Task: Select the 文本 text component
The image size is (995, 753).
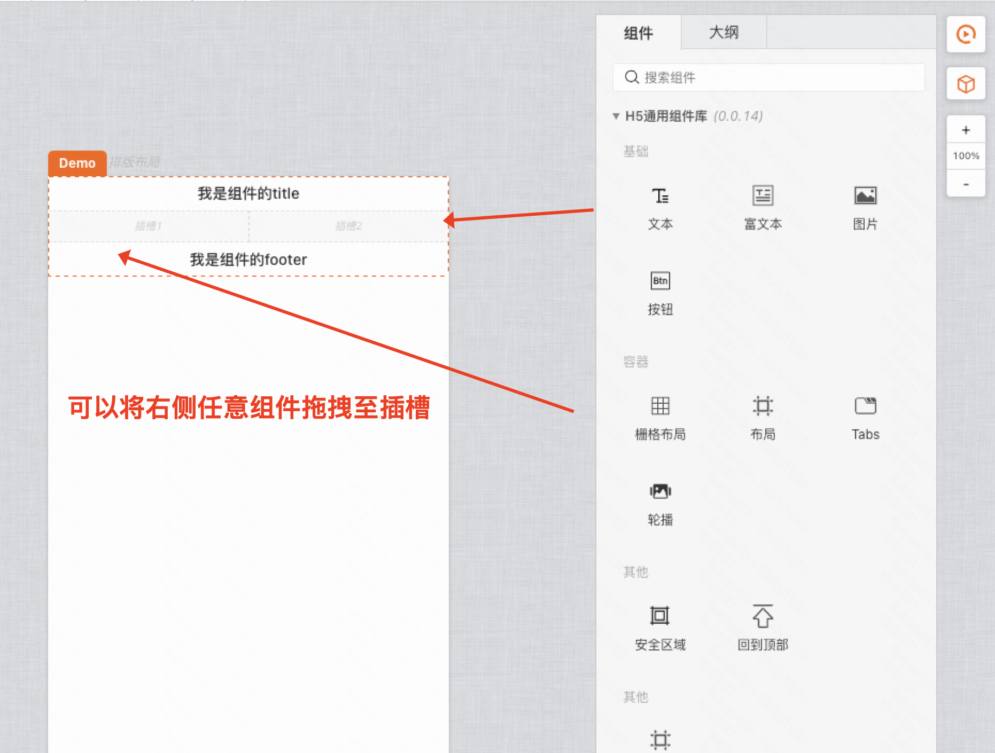Action: coord(660,208)
